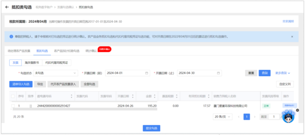Click the 共 20 条 total count text
This screenshot has width=305, height=135.
pyautogui.click(x=18, y=117)
